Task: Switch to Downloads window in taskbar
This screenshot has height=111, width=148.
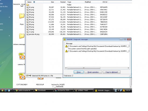Action: point(44,90)
